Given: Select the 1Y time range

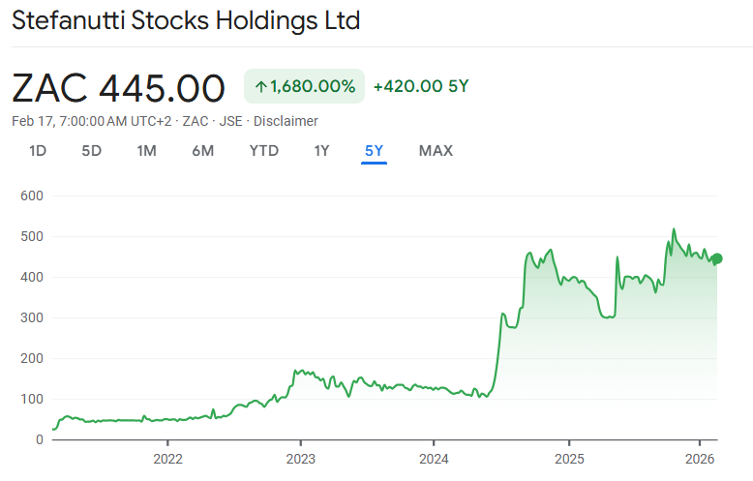Looking at the screenshot, I should click(x=321, y=150).
